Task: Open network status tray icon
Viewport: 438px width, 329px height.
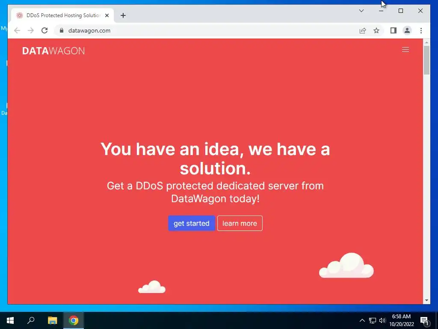Action: tap(373, 320)
